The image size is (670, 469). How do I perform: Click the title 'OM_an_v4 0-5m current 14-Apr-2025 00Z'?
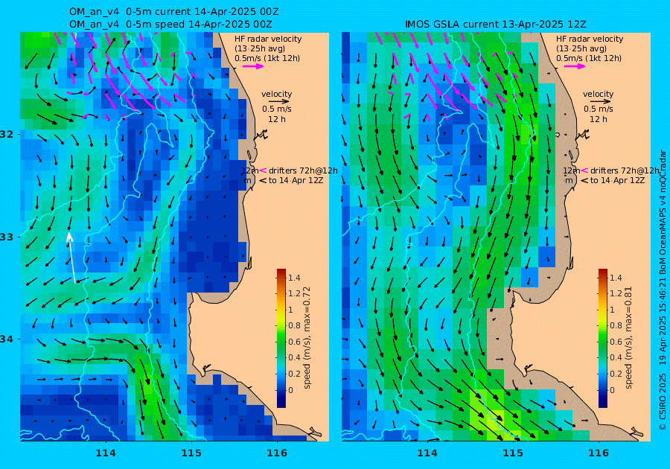click(173, 12)
